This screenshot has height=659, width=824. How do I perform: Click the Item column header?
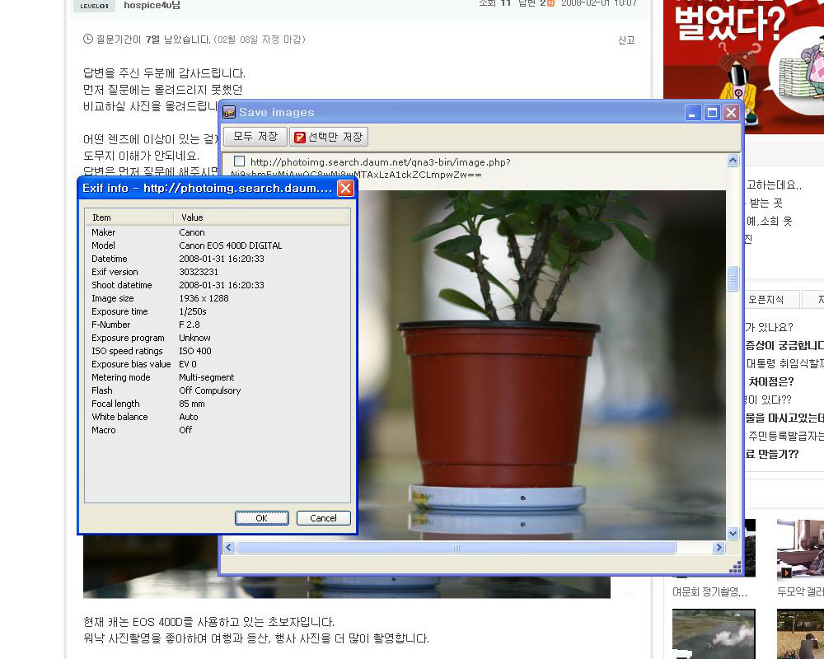(129, 217)
